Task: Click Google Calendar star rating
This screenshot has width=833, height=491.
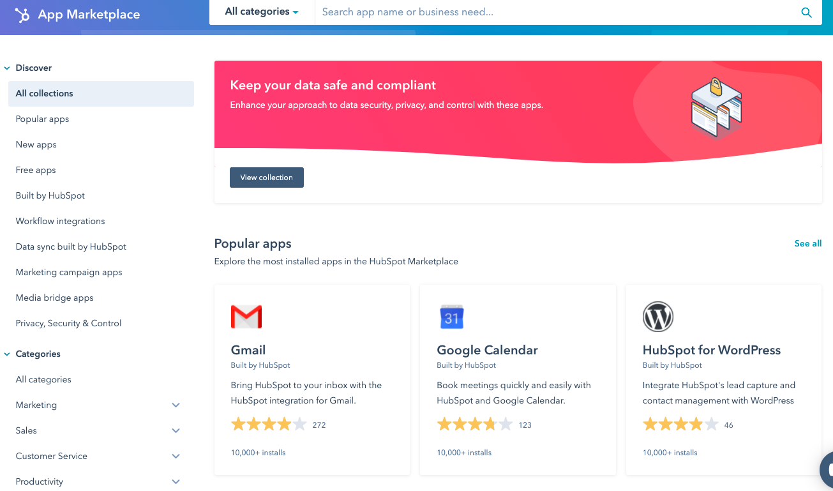Action: coord(475,425)
